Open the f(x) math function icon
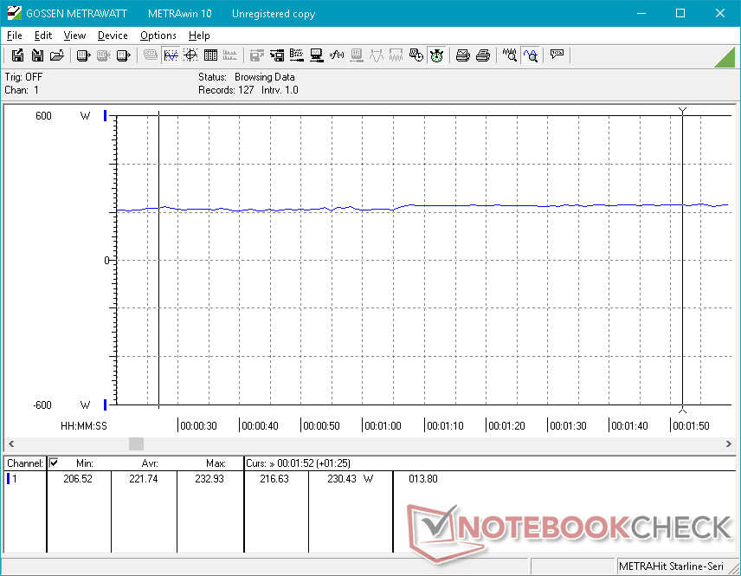Image resolution: width=741 pixels, height=576 pixels. pyautogui.click(x=337, y=55)
